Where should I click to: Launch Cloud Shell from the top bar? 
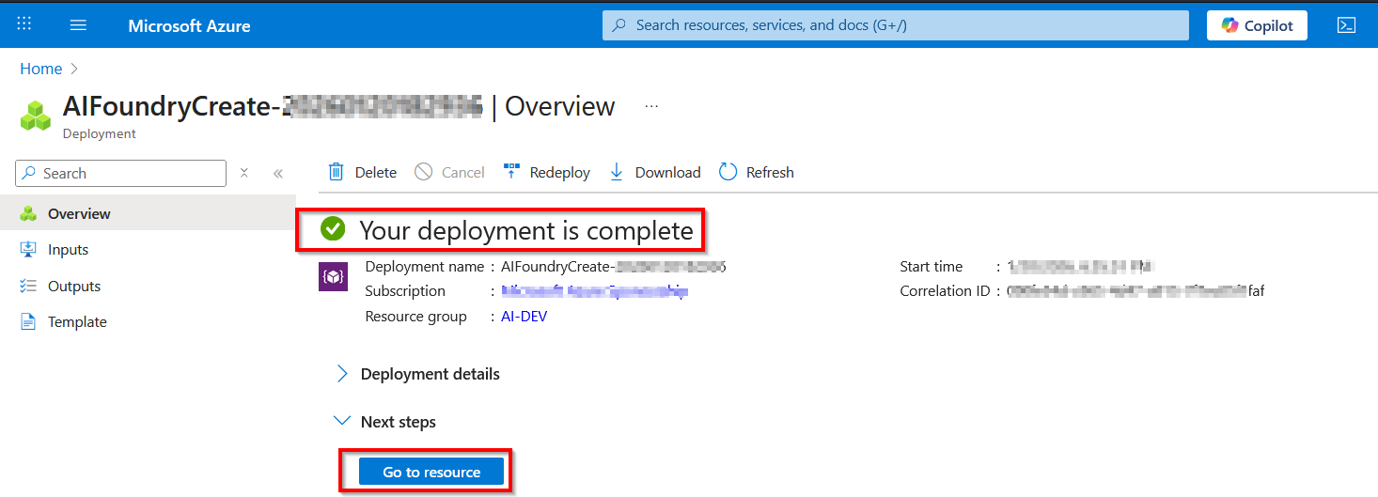tap(1346, 25)
